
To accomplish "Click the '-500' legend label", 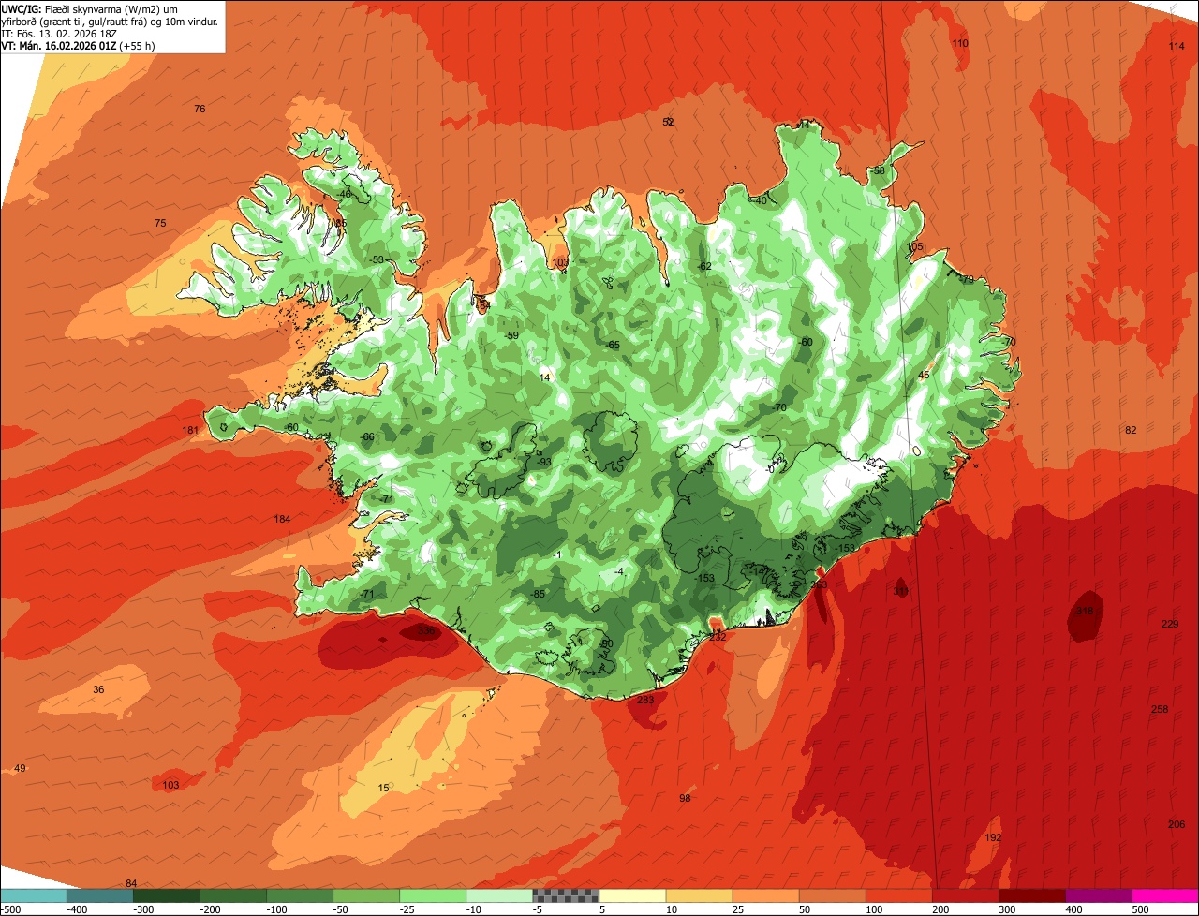I will tap(8, 909).
